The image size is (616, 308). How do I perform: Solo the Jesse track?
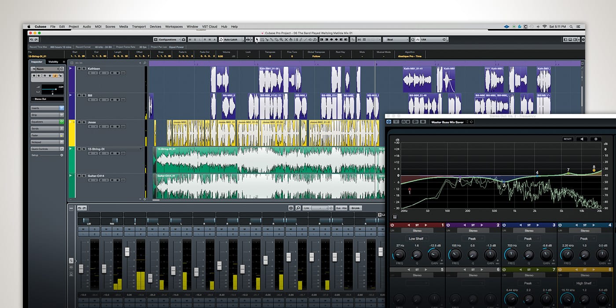tap(83, 122)
